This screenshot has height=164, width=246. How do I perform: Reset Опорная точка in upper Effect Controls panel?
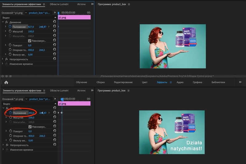(x=54, y=49)
